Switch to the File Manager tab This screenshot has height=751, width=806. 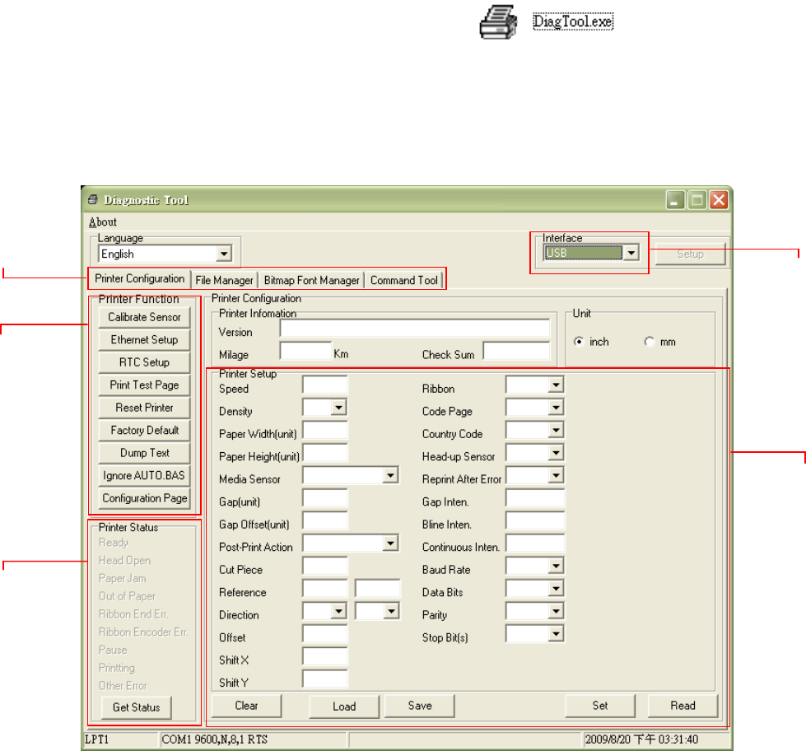pyautogui.click(x=224, y=281)
